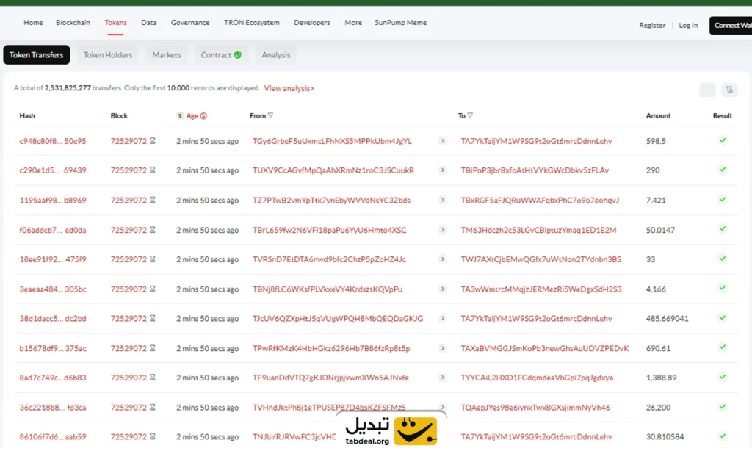Image resolution: width=752 pixels, height=451 pixels.
Task: Open the To column filter icon
Action: (470, 115)
